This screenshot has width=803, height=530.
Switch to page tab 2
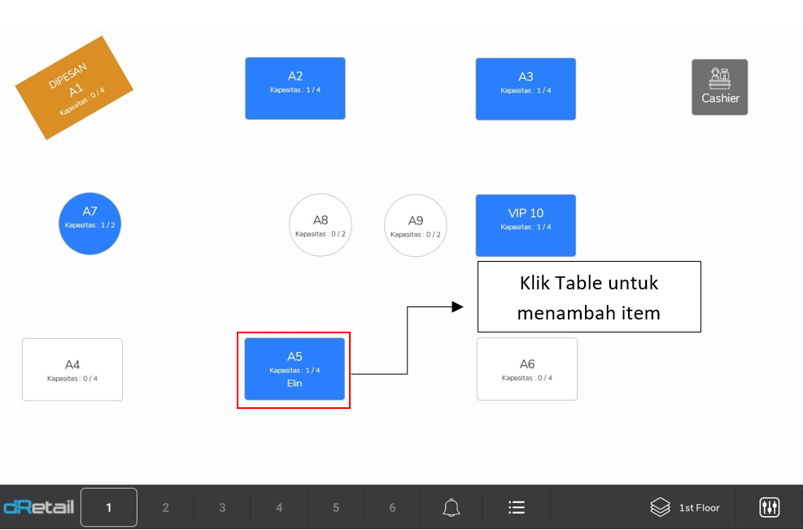(166, 507)
